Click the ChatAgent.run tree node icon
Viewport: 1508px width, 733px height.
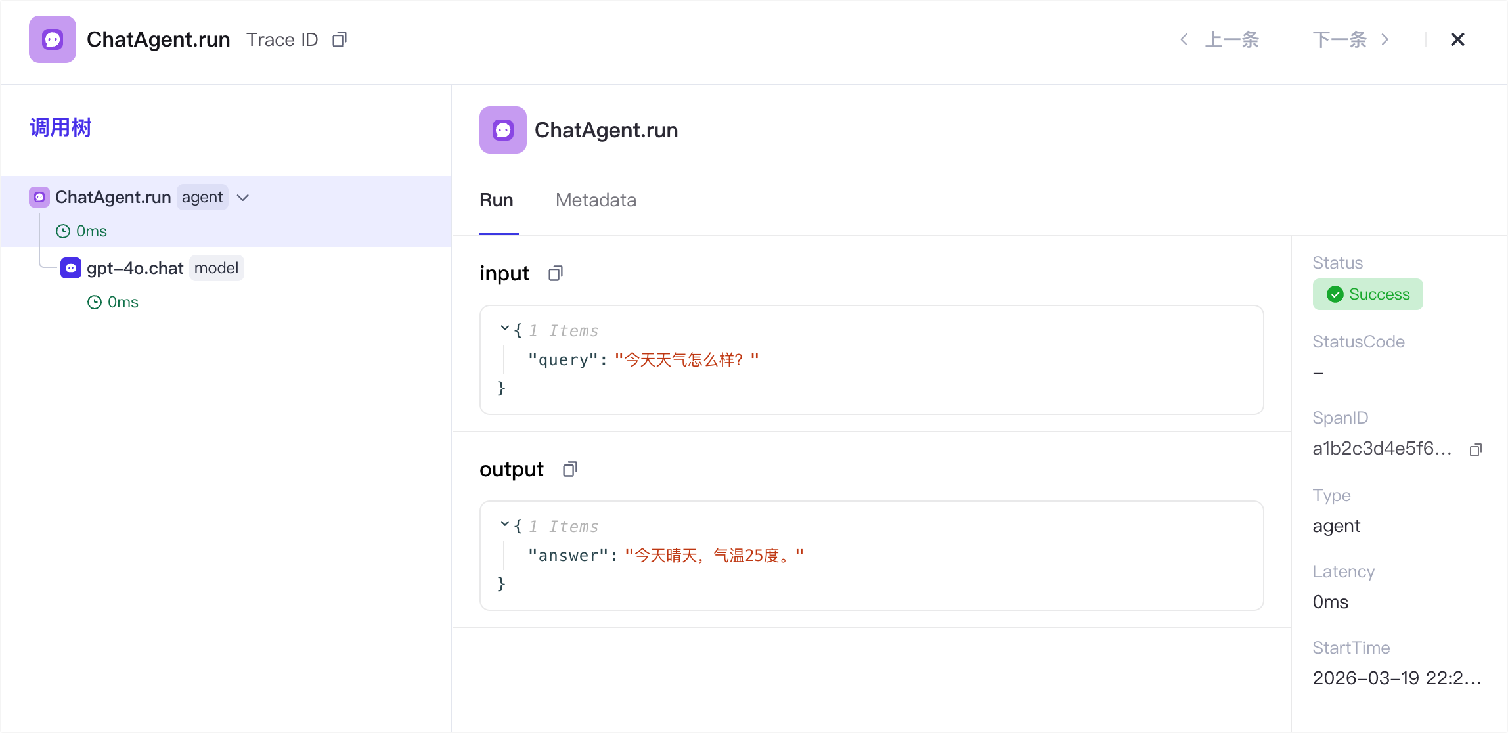pos(39,197)
